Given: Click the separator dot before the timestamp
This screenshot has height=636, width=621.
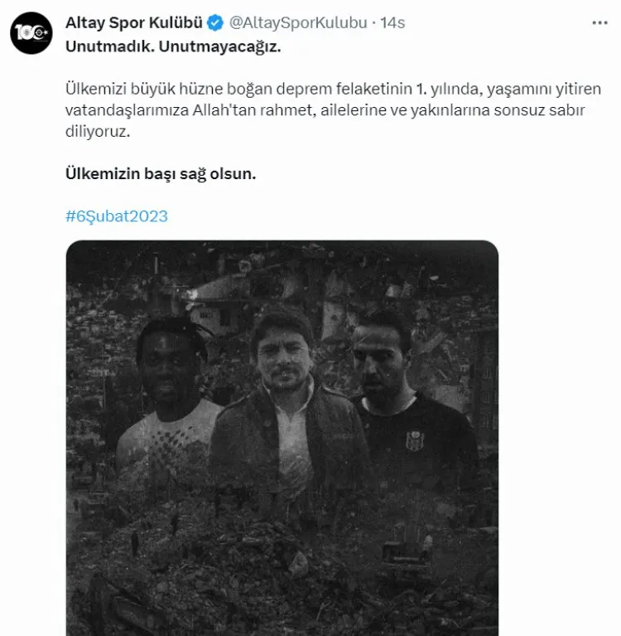Looking at the screenshot, I should (373, 23).
